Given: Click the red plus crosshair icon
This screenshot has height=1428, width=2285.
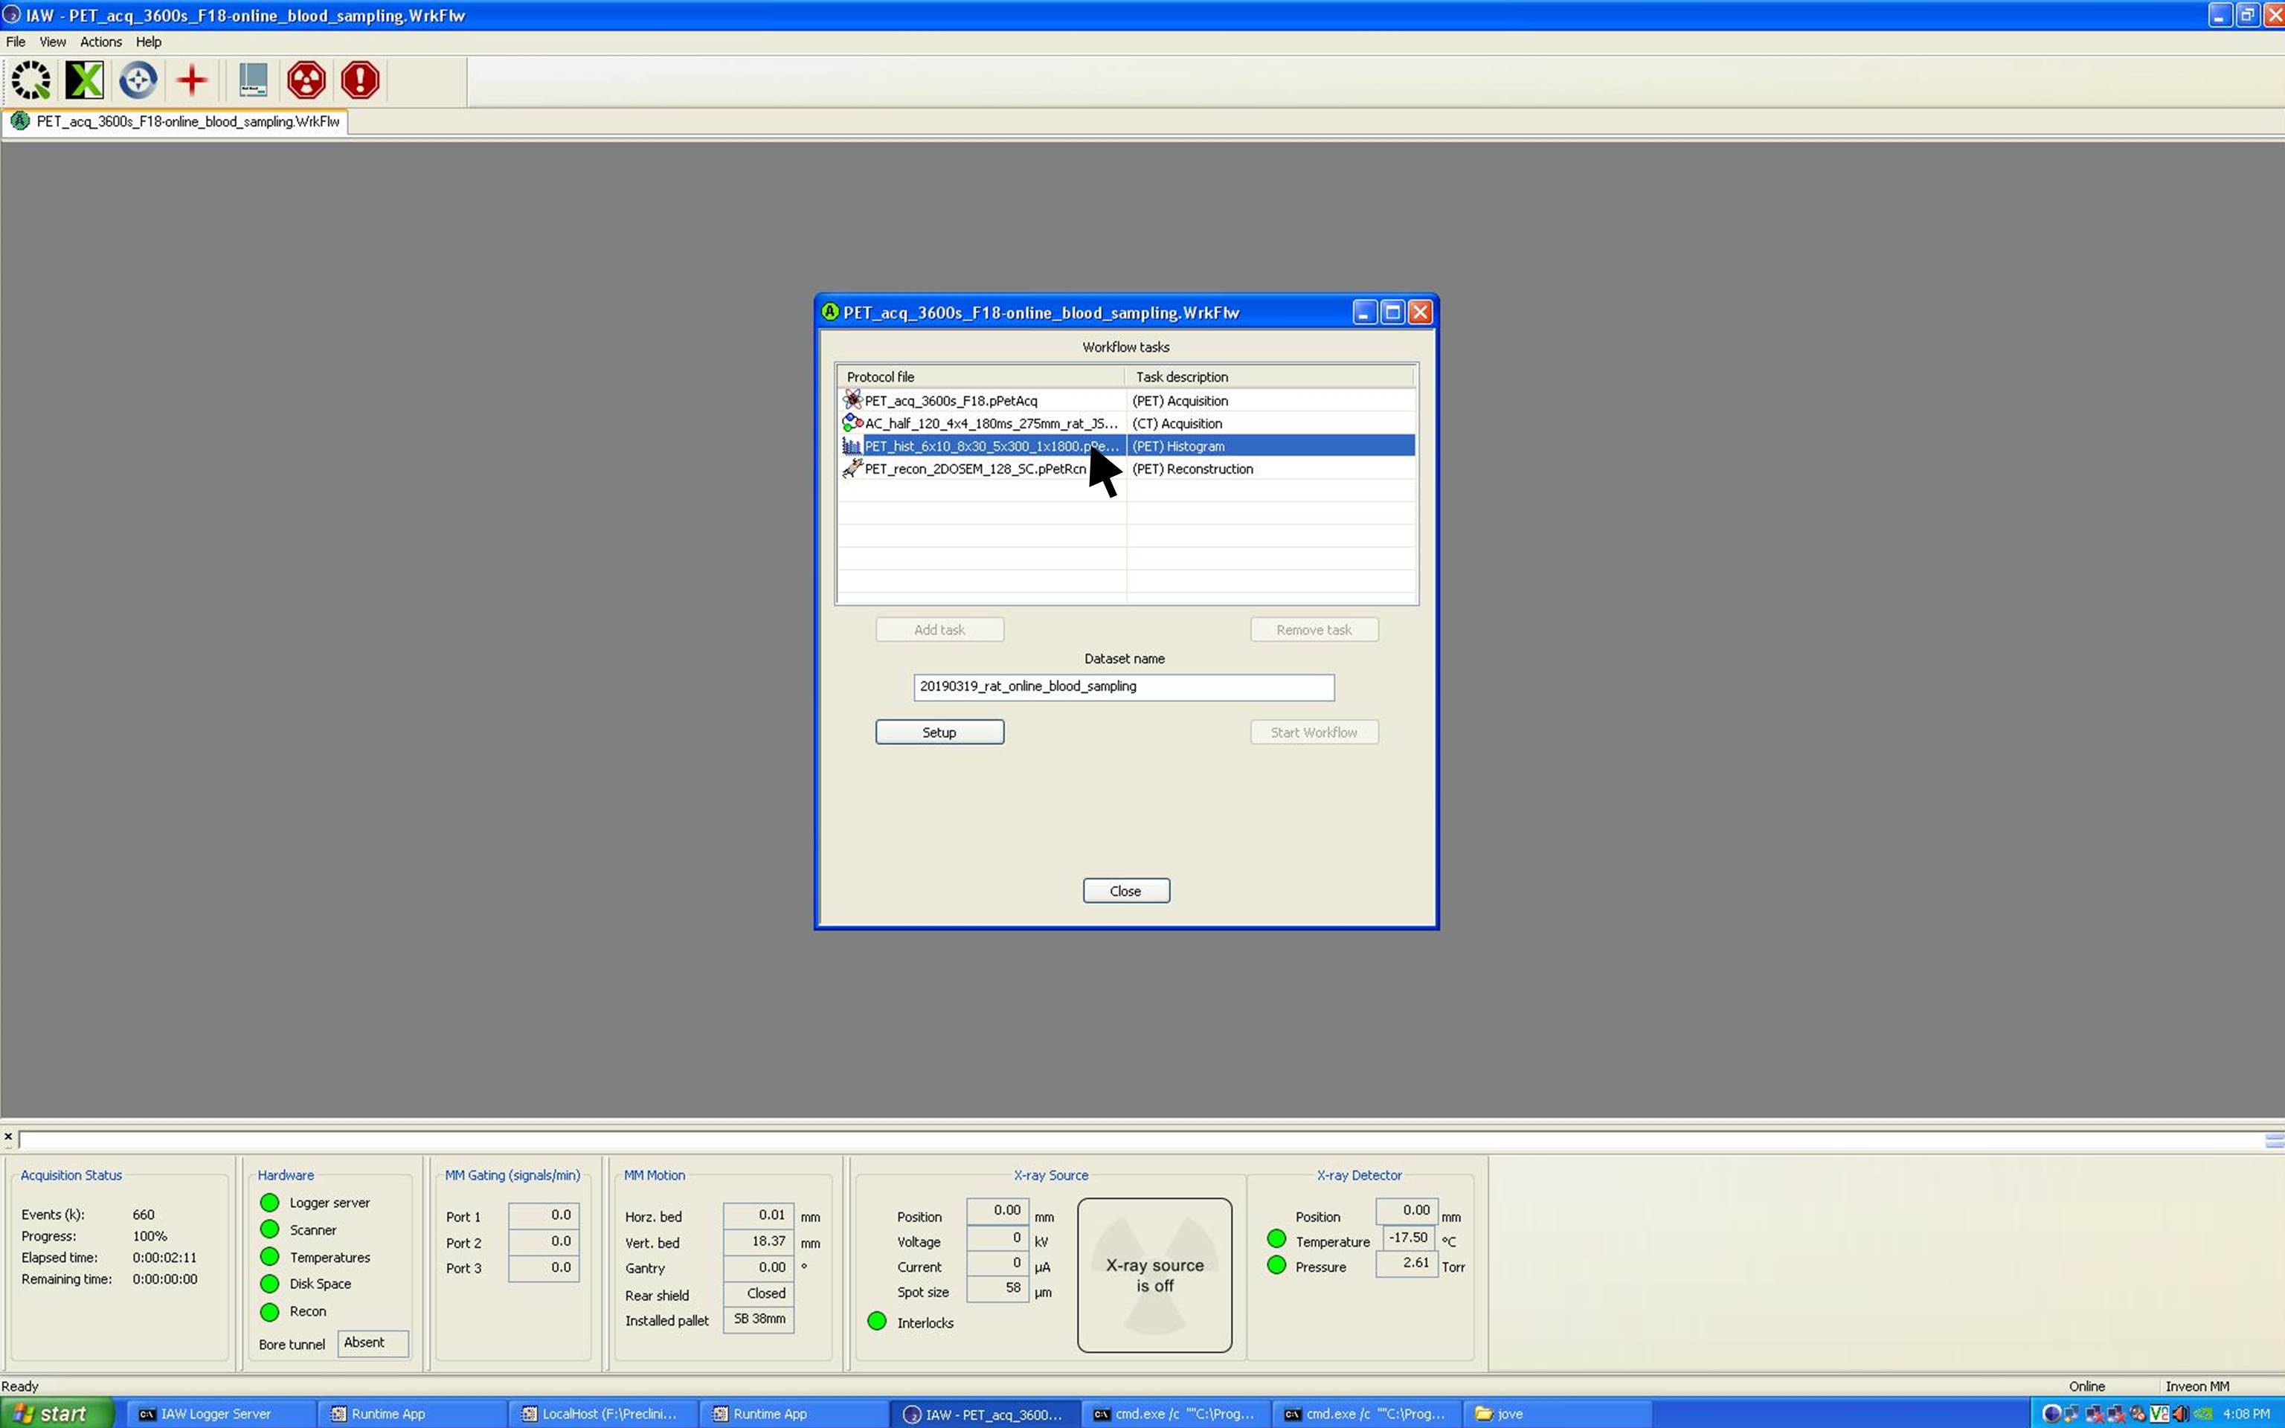Looking at the screenshot, I should [x=192, y=80].
